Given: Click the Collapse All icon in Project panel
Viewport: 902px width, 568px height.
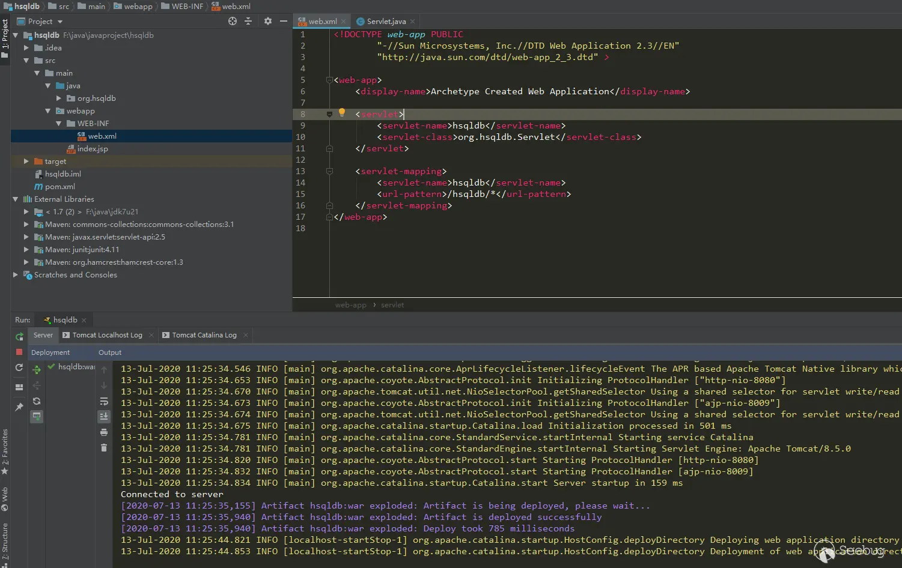Looking at the screenshot, I should tap(248, 21).
